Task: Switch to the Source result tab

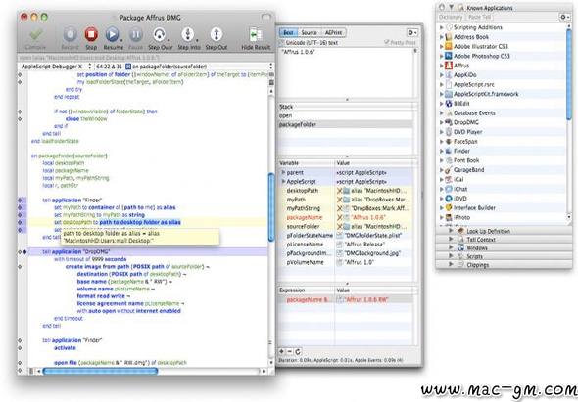Action: point(309,32)
